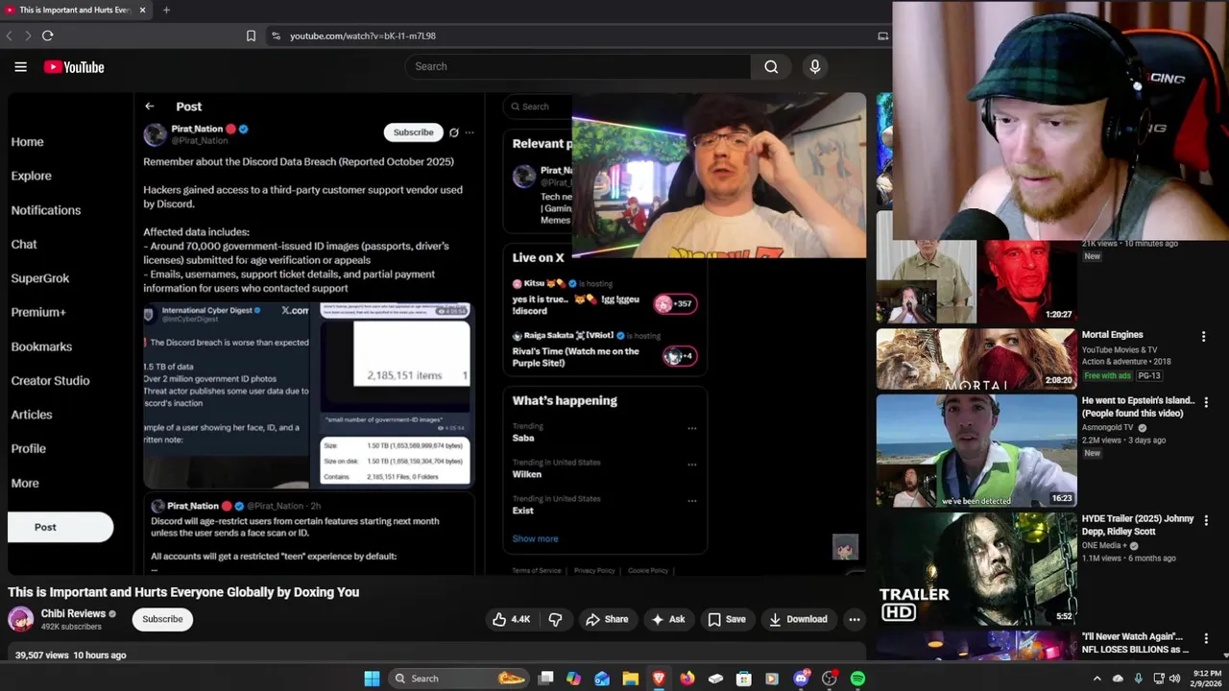Open Copilot from the taskbar

[573, 679]
